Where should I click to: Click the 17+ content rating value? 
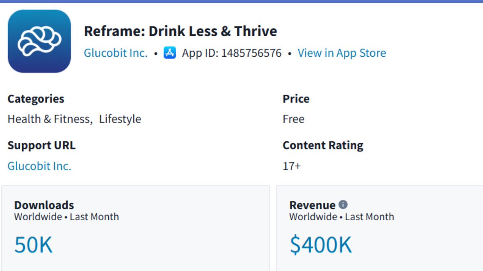[292, 166]
